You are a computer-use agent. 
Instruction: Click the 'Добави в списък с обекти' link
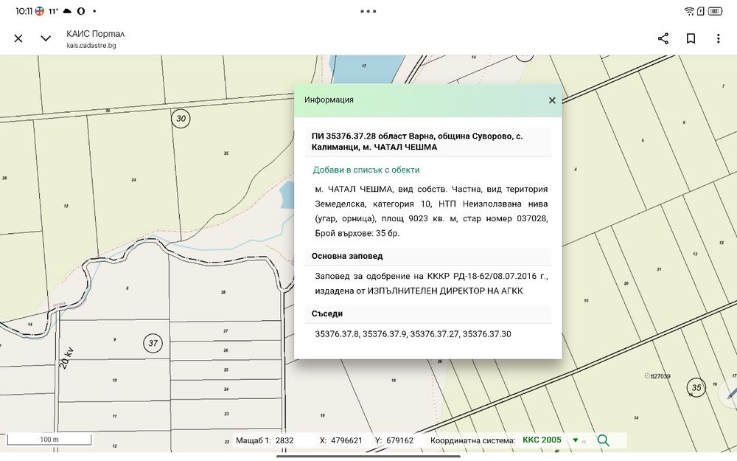[x=366, y=170]
